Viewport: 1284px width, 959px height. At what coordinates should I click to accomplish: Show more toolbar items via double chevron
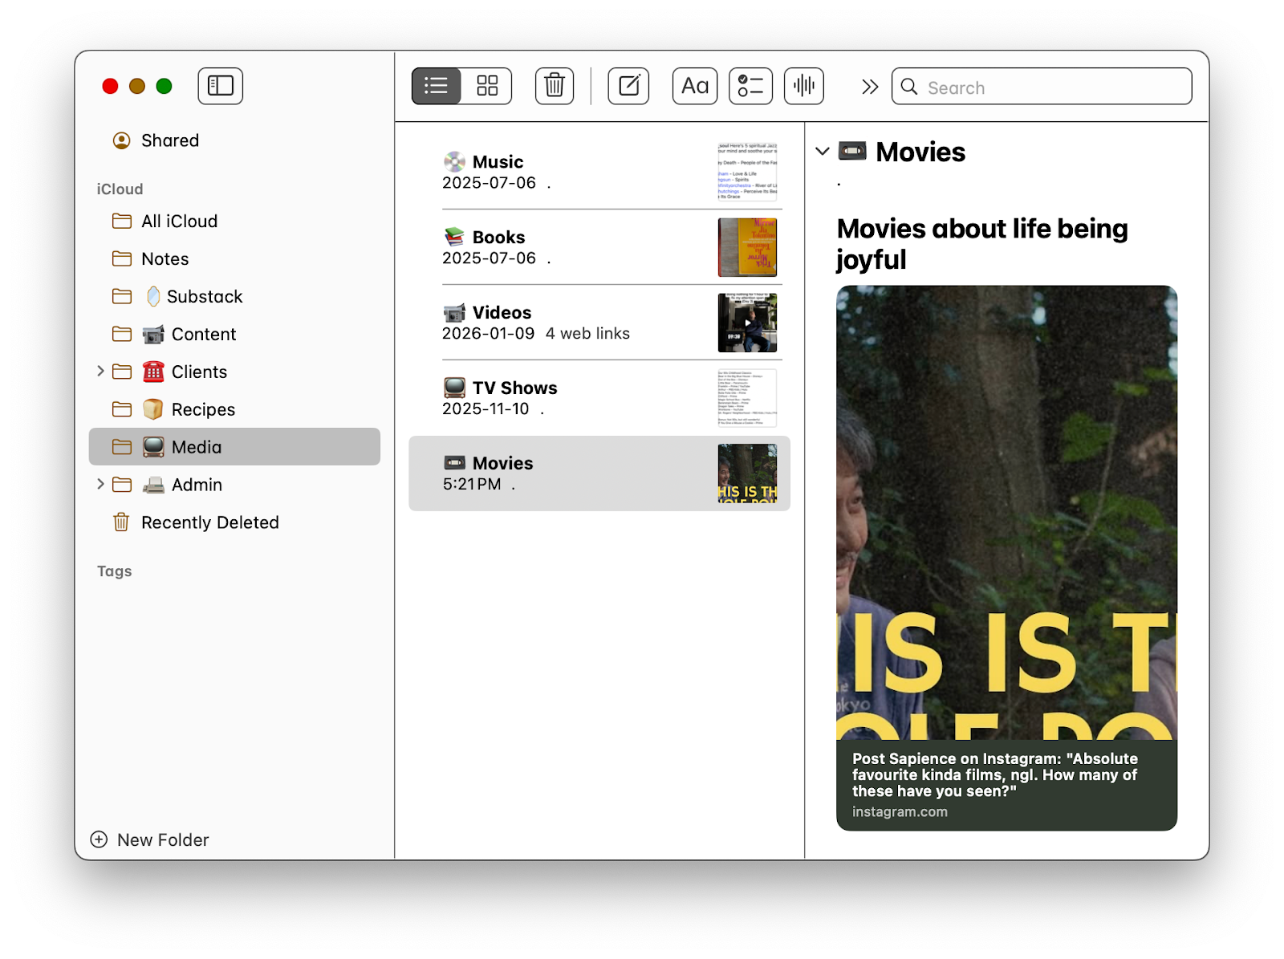click(x=870, y=87)
